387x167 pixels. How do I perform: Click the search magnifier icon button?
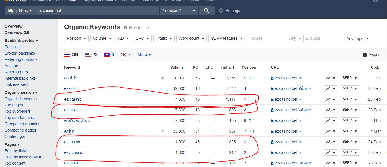pos(206,11)
